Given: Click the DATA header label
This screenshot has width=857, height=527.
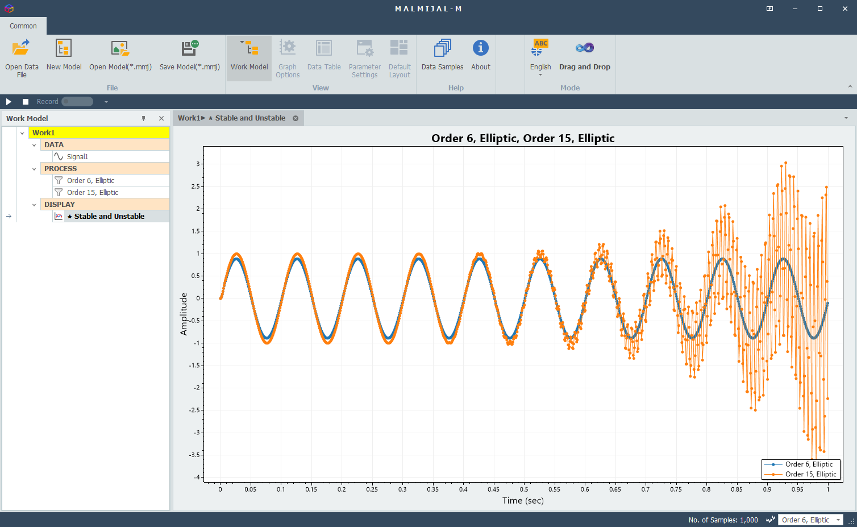Looking at the screenshot, I should 54,144.
